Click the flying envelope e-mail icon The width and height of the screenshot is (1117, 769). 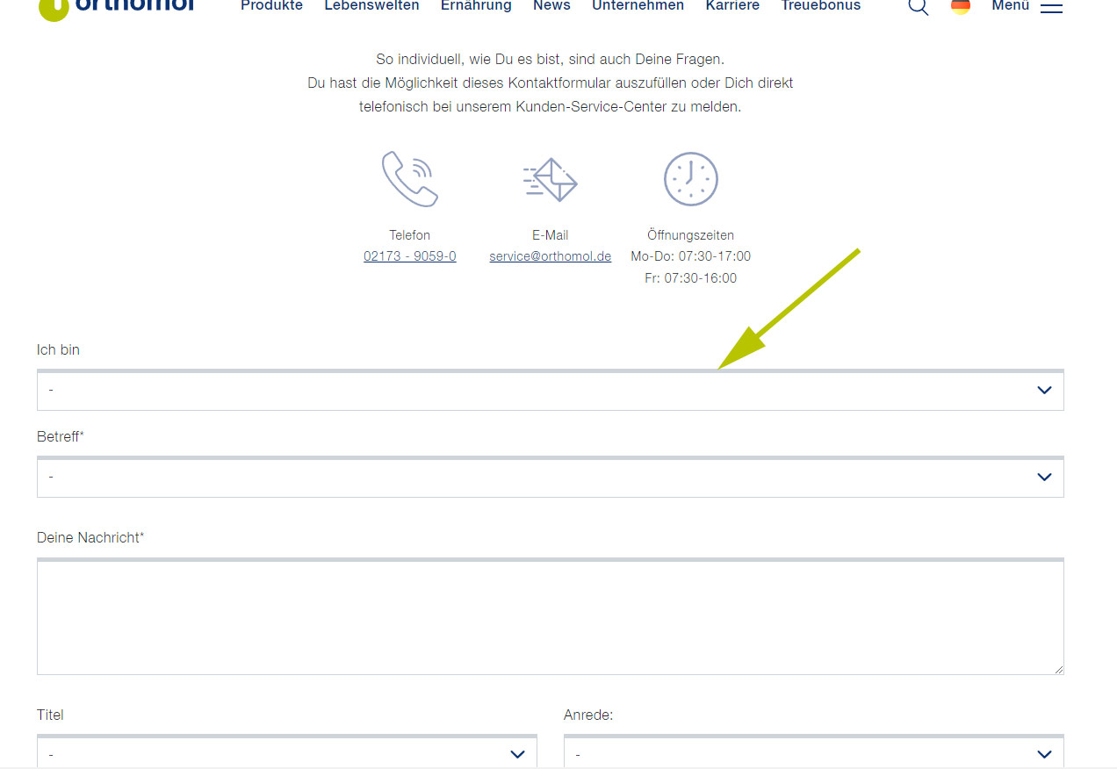point(551,179)
